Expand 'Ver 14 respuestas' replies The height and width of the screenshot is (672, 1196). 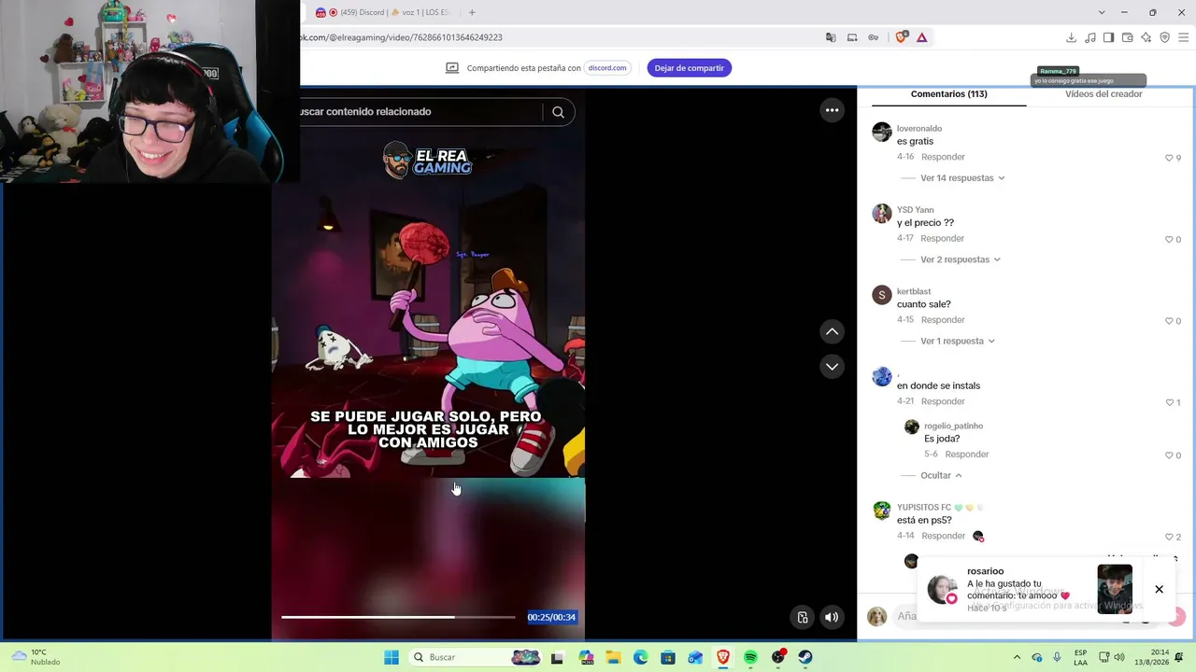tap(962, 178)
